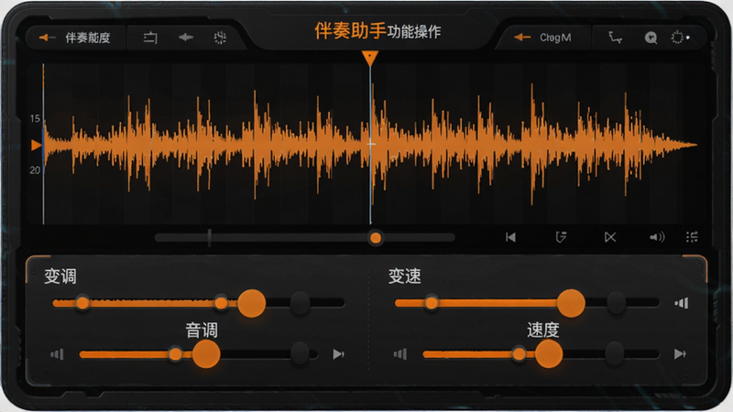The height and width of the screenshot is (412, 733).
Task: Click the dark knob on 变速 slider
Action: click(616, 303)
